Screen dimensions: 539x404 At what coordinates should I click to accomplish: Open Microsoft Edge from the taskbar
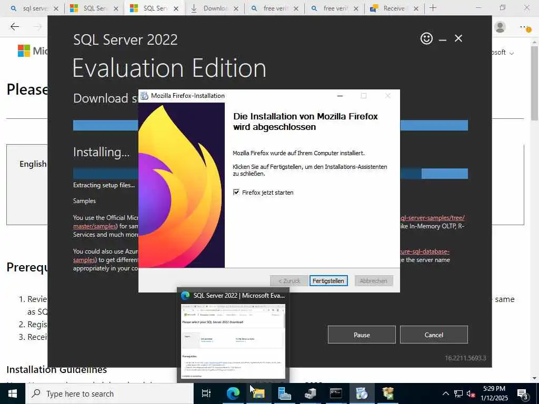233,393
